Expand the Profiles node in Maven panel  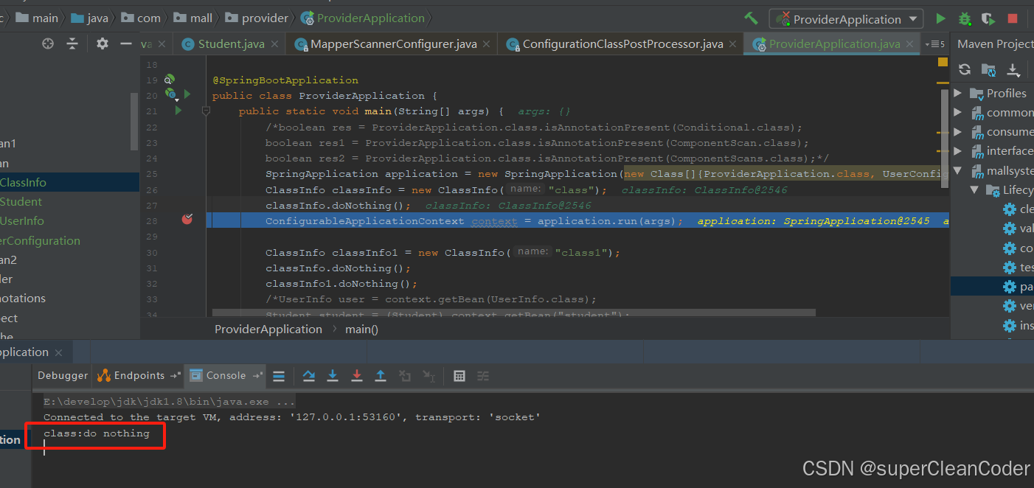coord(957,93)
